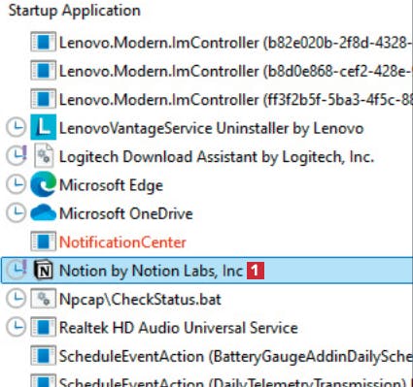
Task: Click the delayed-start clock next to Notion
Action: click(17, 270)
